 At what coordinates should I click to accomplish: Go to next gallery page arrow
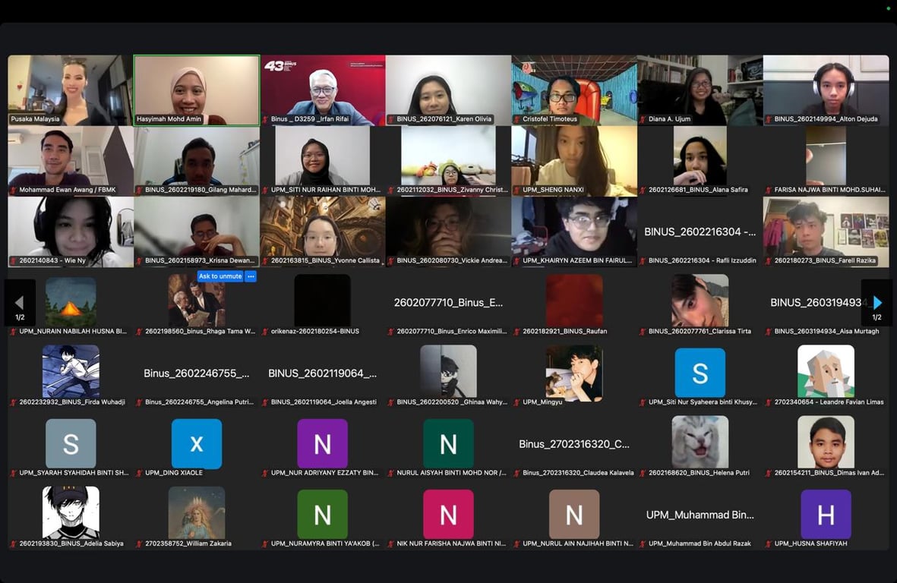tap(877, 303)
